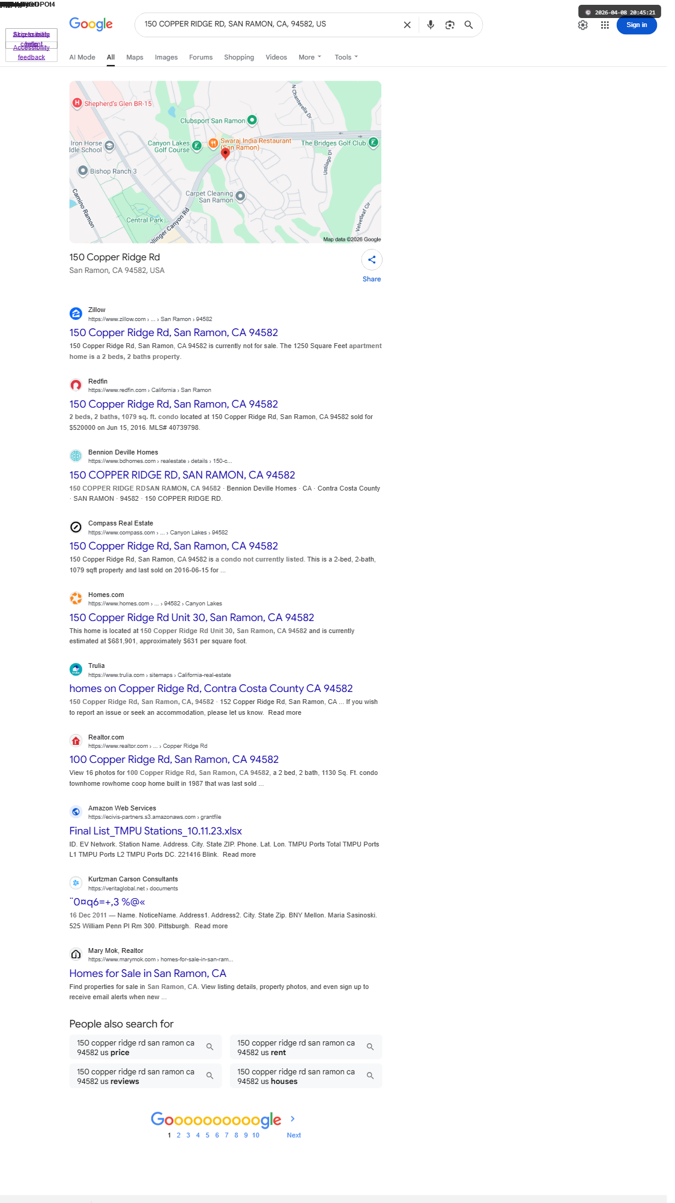Viewport: 675px width, 1203px height.
Task: Start voice search with the microphone icon
Action: pyautogui.click(x=431, y=25)
